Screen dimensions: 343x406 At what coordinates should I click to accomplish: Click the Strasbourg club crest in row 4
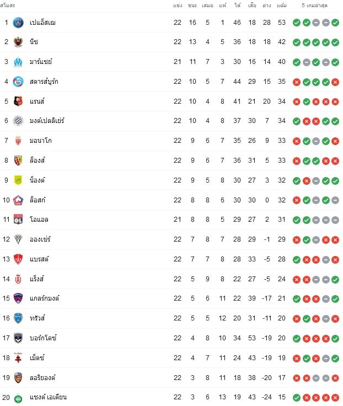pos(18,82)
